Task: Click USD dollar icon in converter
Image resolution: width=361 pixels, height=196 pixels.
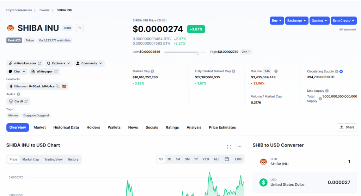Action: [x=263, y=182]
